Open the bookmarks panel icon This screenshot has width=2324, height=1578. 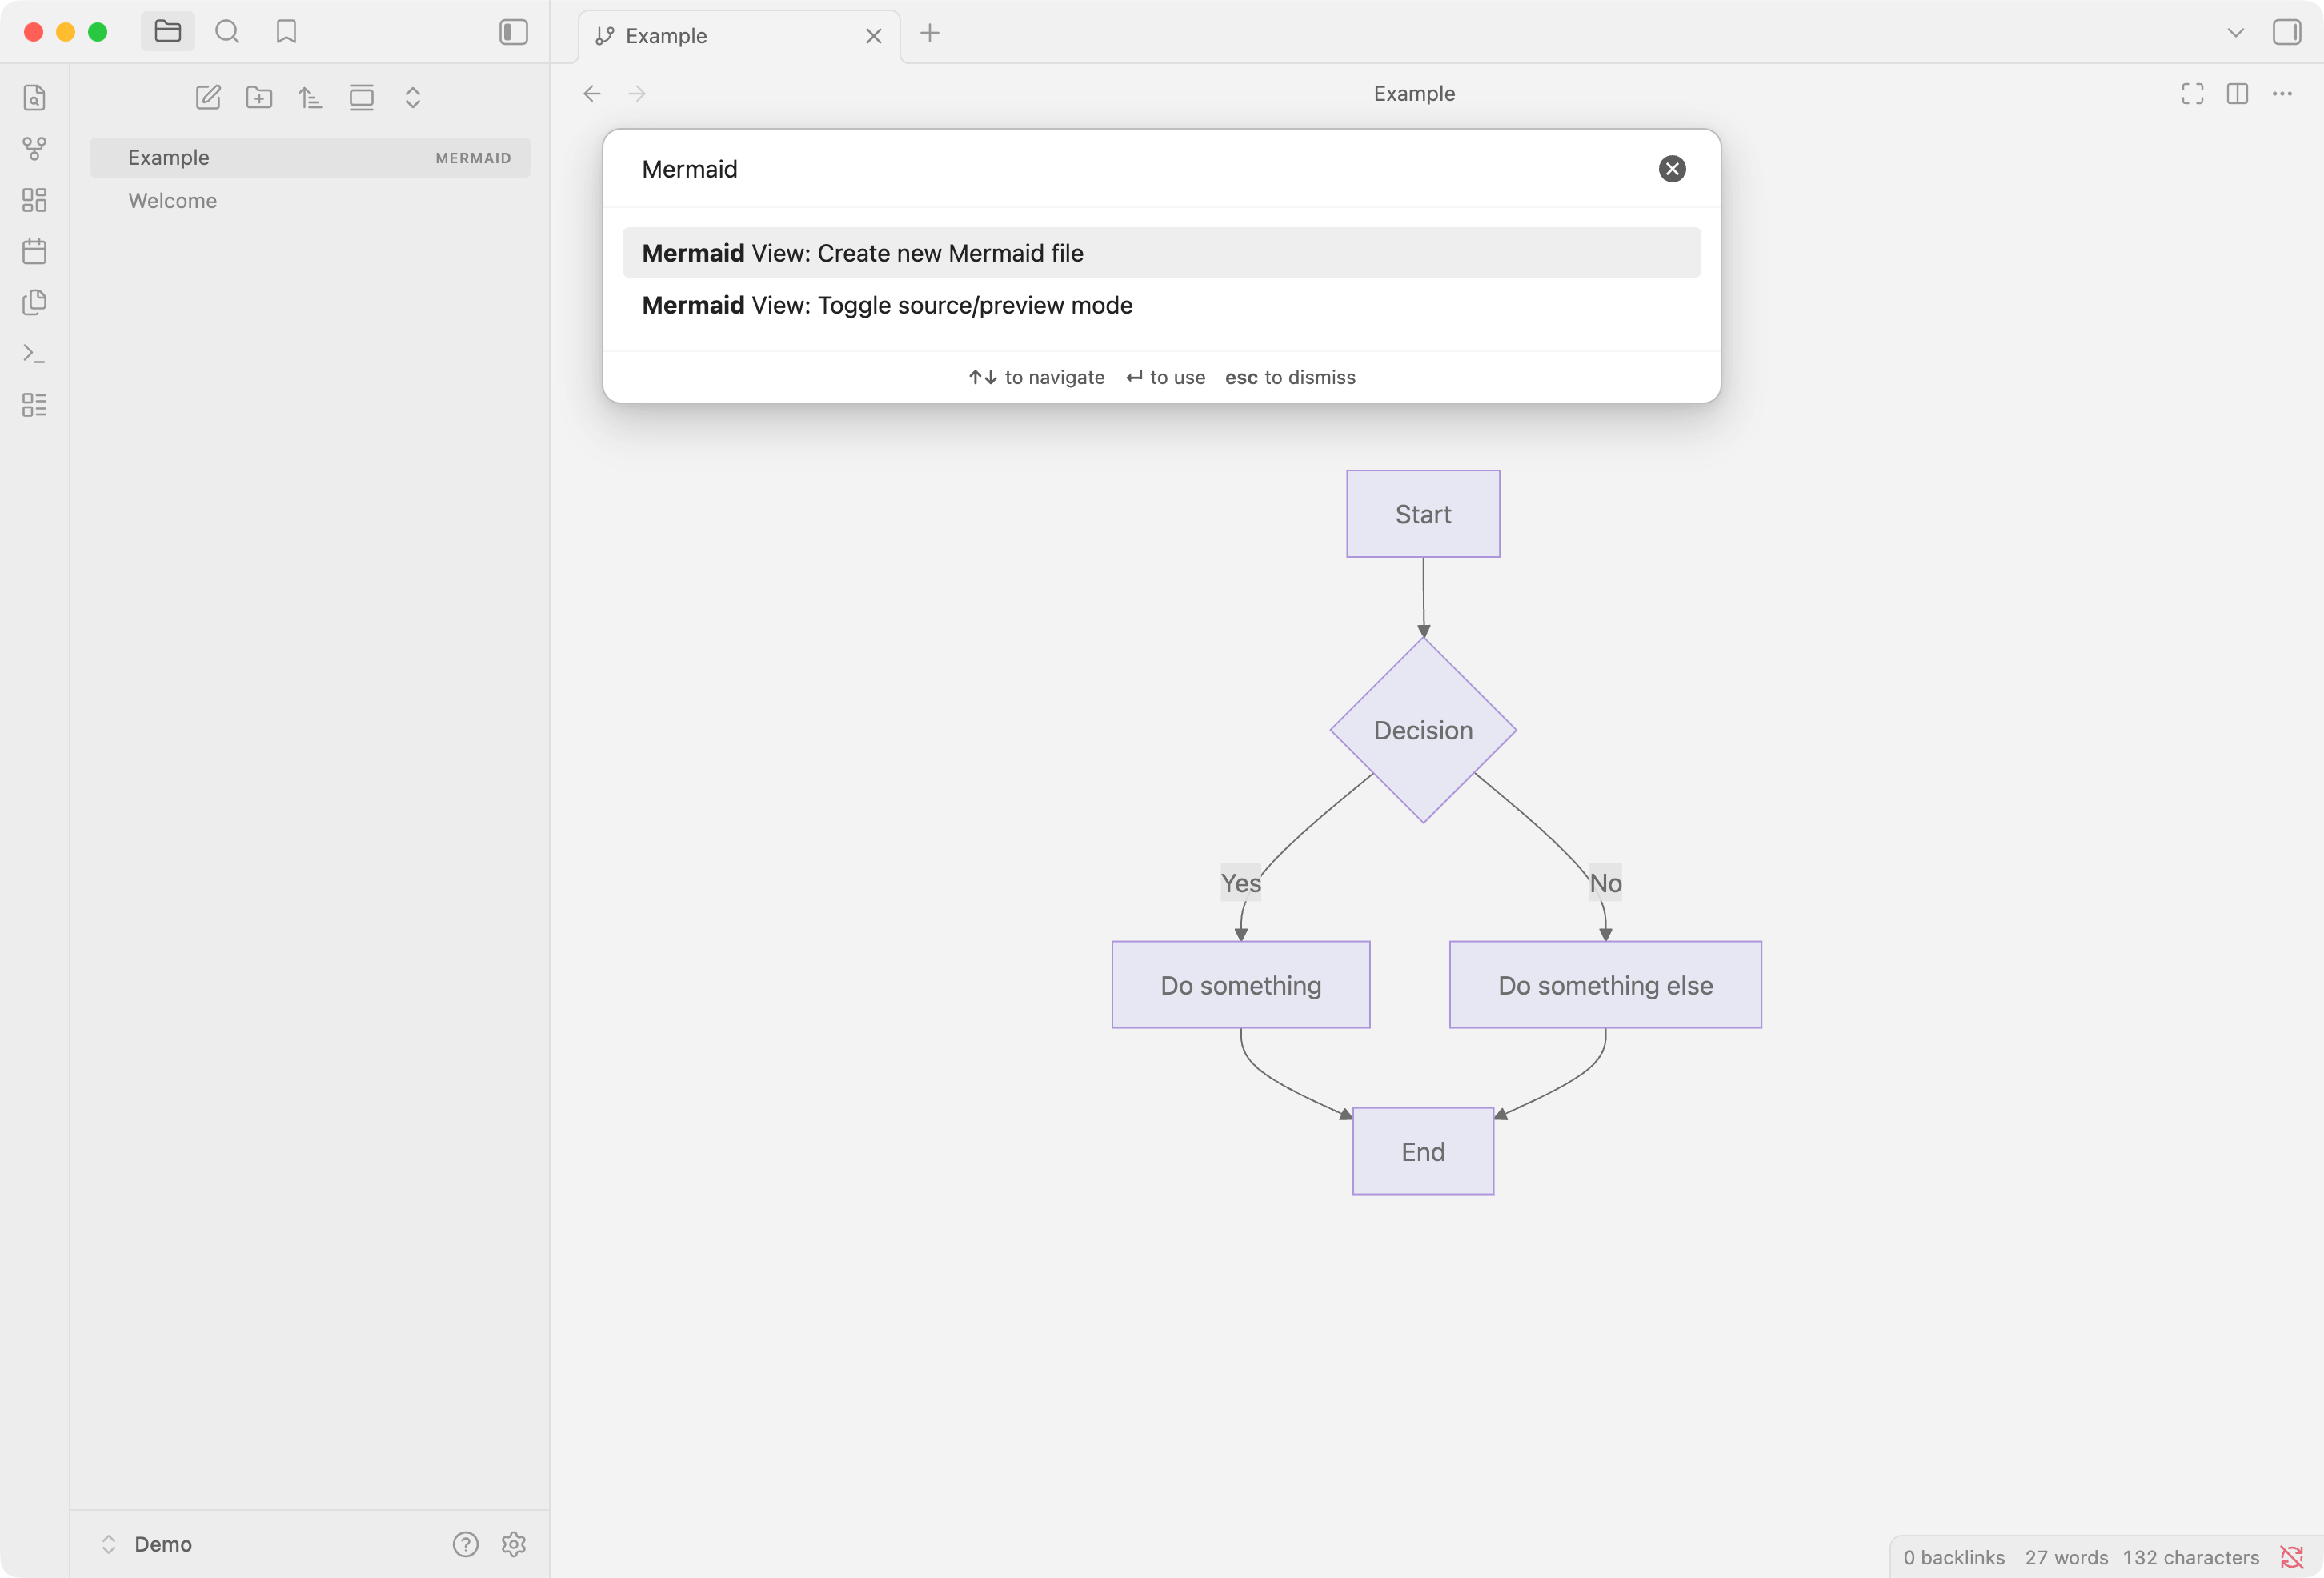pos(286,32)
